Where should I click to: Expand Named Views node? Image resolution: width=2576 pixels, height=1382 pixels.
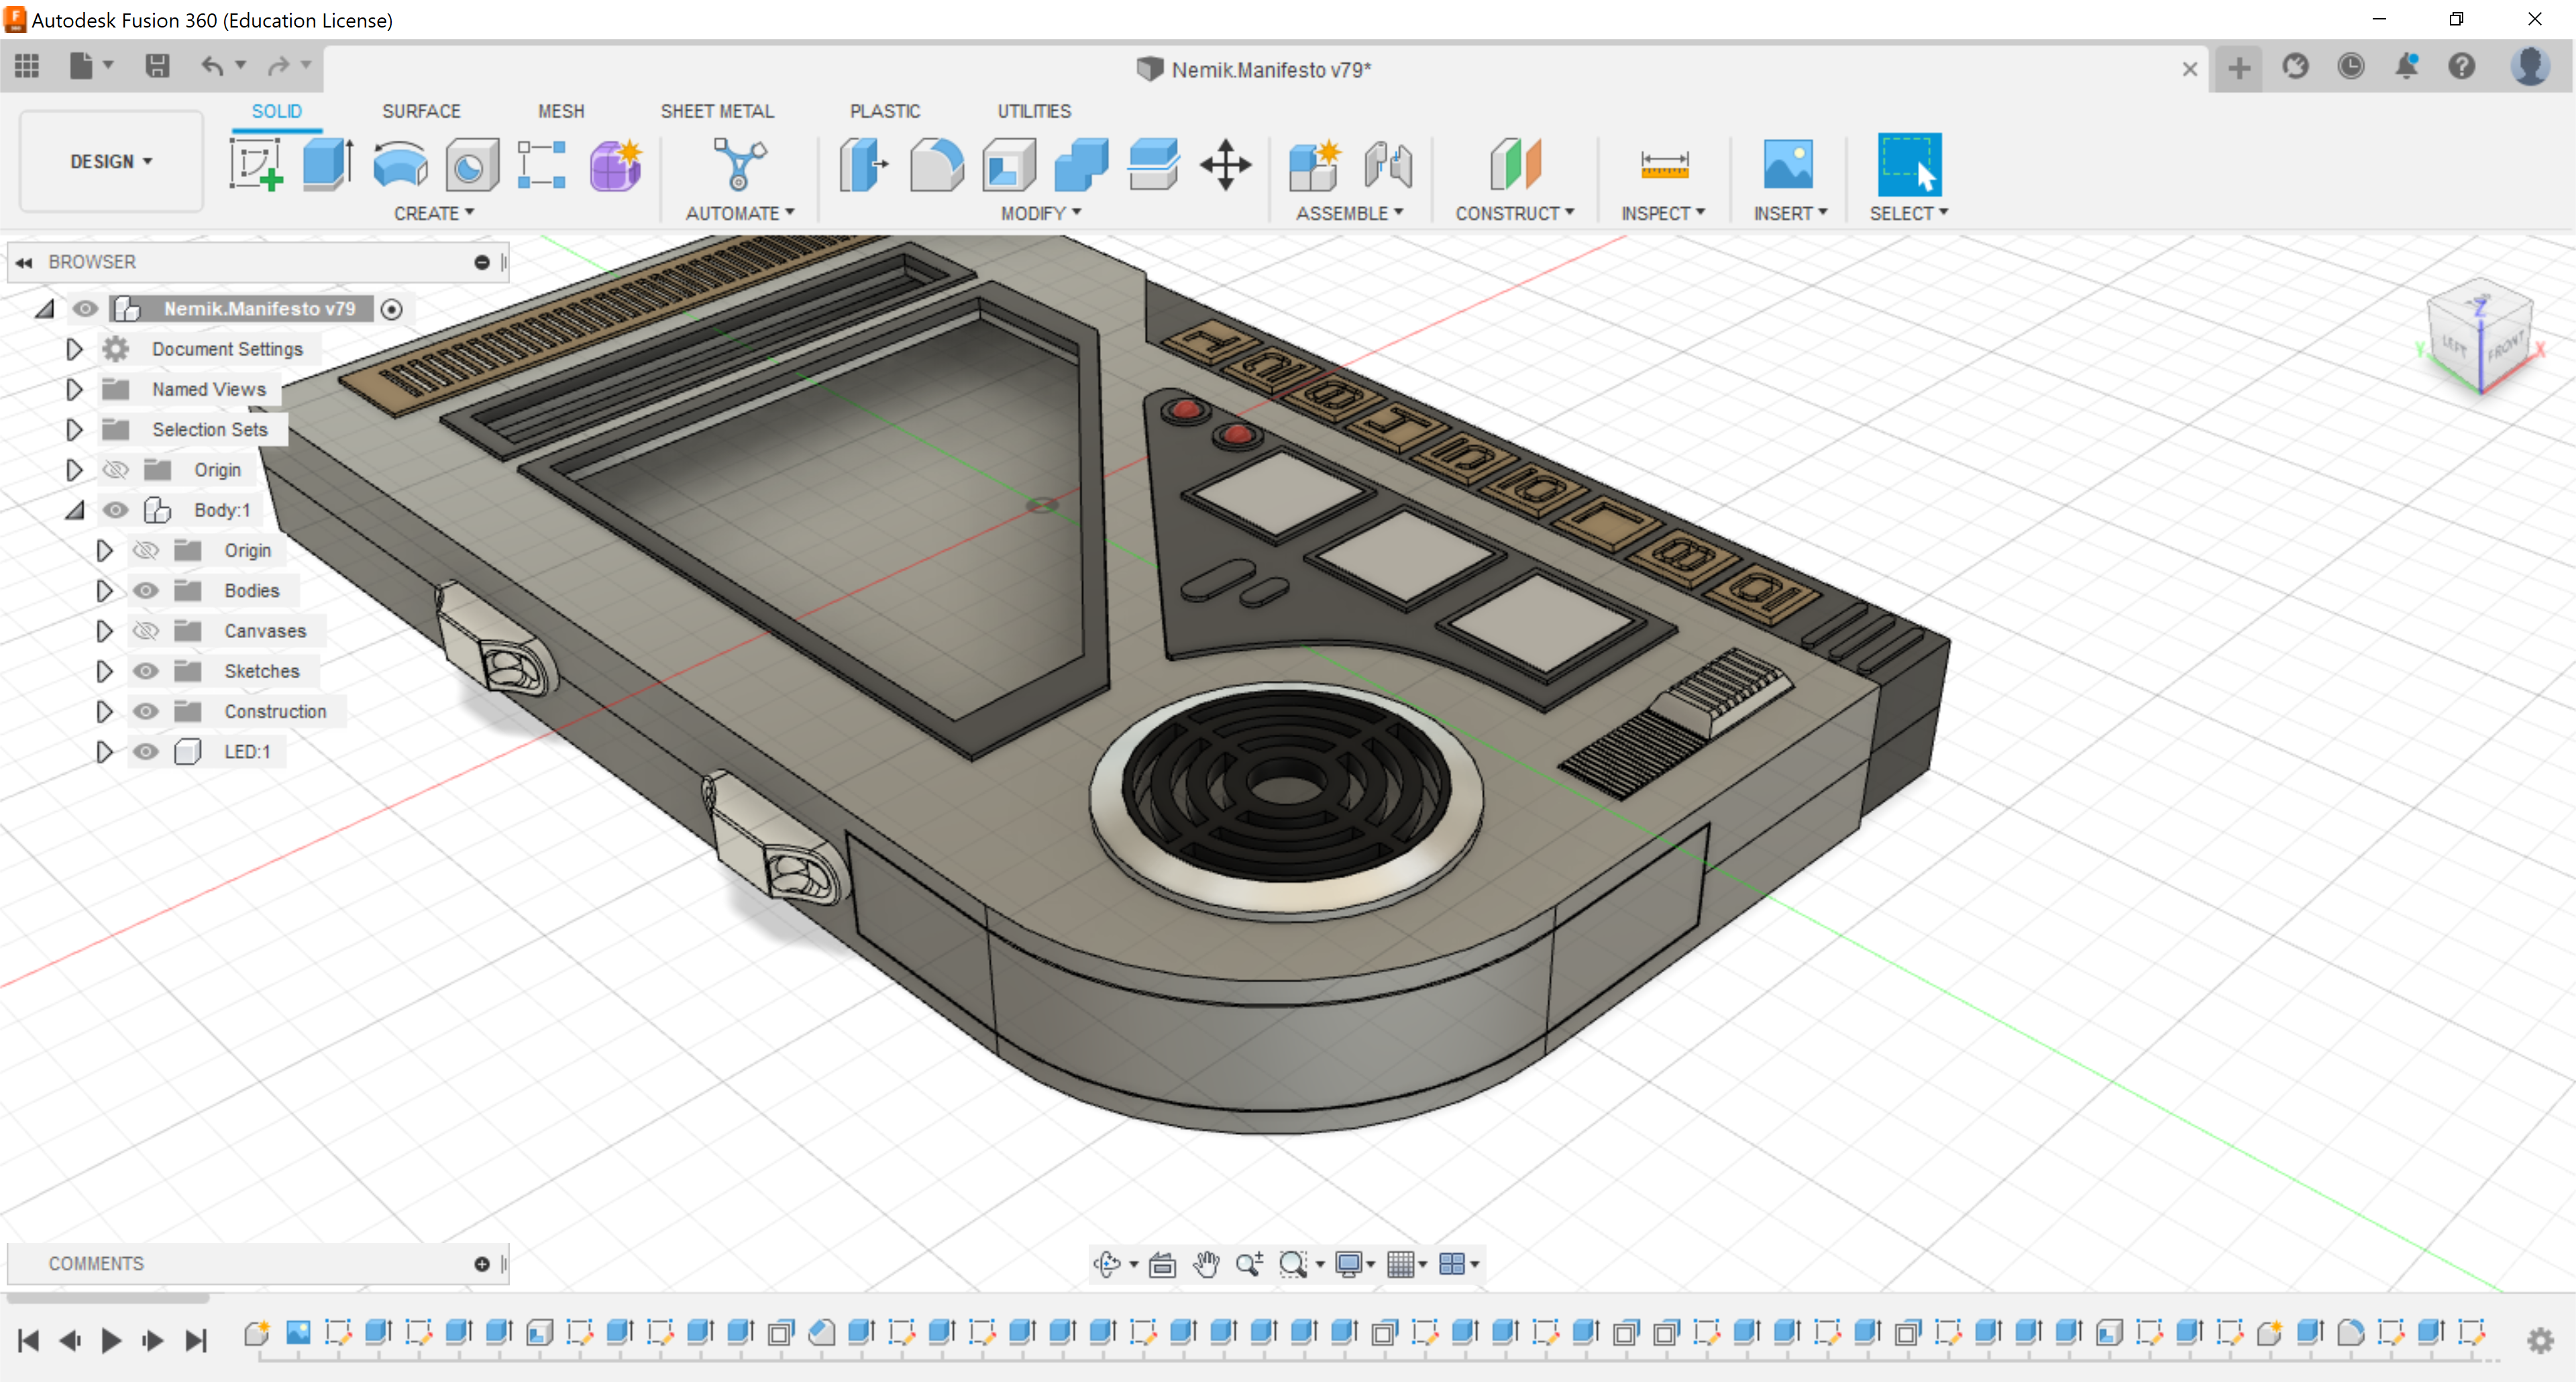pyautogui.click(x=74, y=389)
